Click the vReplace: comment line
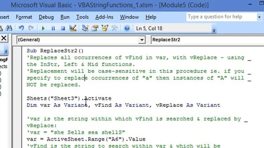 [42, 125]
